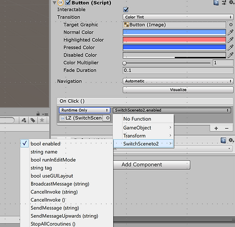Choose No Function menu item
This screenshot has width=235, height=227.
[x=143, y=119]
